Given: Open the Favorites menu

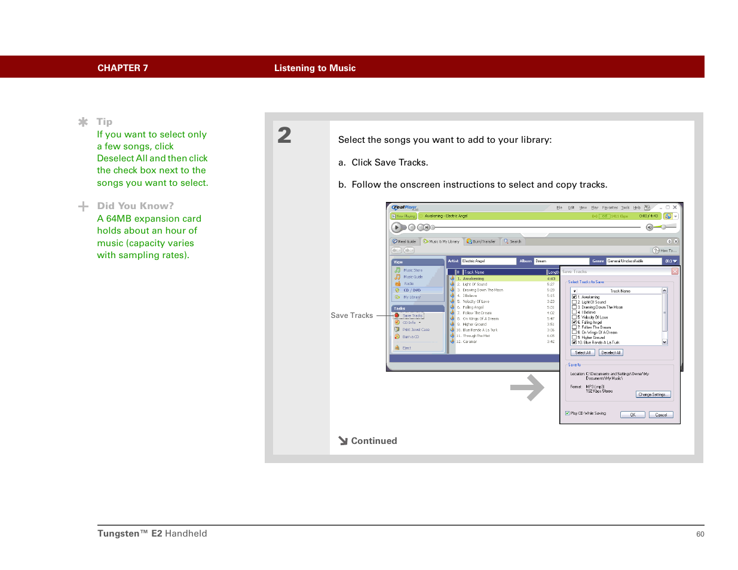Looking at the screenshot, I should coord(610,207).
